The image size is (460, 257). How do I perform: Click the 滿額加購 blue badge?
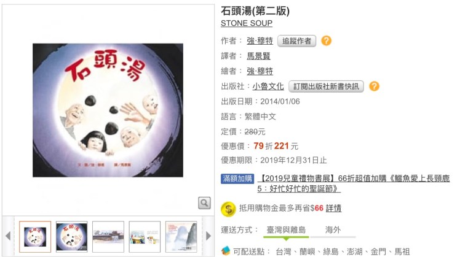(237, 178)
